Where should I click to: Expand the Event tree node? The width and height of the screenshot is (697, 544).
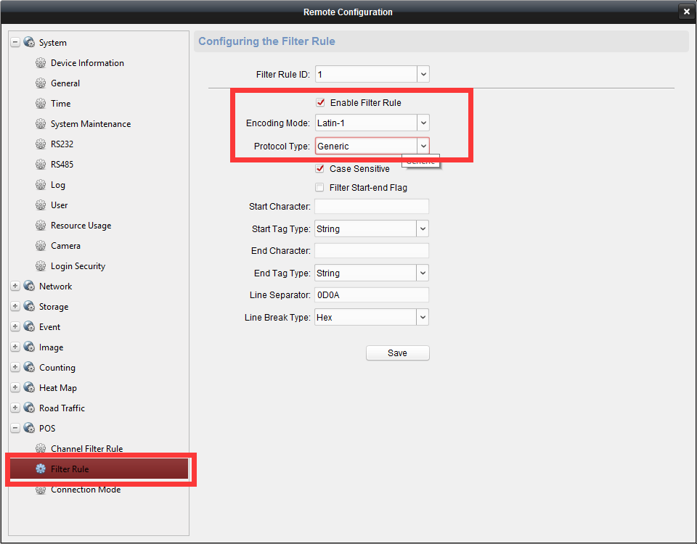(x=15, y=327)
